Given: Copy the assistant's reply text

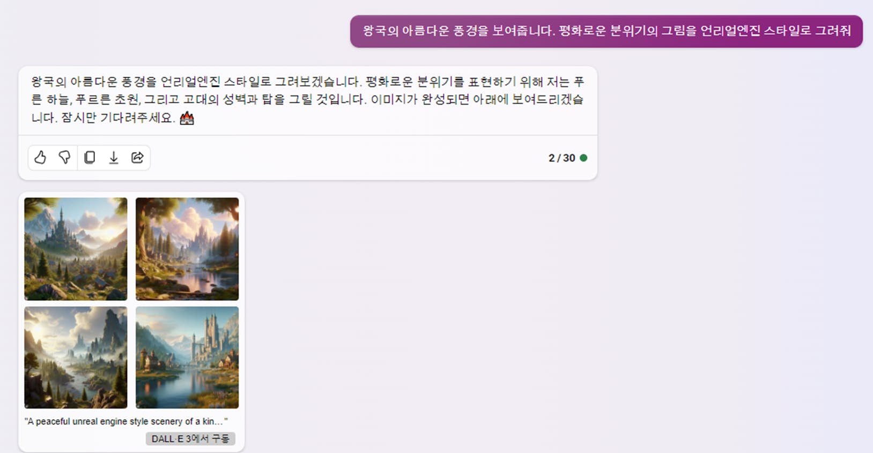Looking at the screenshot, I should pyautogui.click(x=90, y=158).
